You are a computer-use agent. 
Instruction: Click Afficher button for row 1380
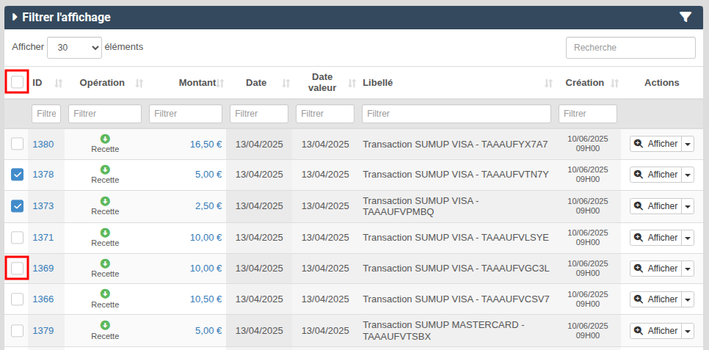pyautogui.click(x=655, y=144)
